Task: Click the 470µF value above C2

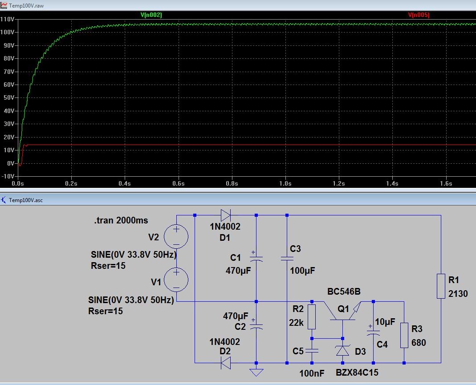Action: coord(236,316)
